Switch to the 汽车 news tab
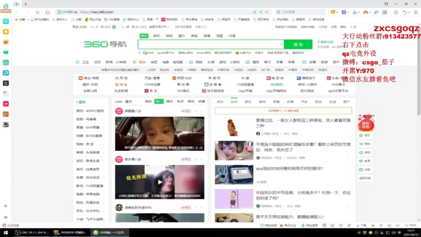Image resolution: width=421 pixels, height=237 pixels. pos(304,102)
